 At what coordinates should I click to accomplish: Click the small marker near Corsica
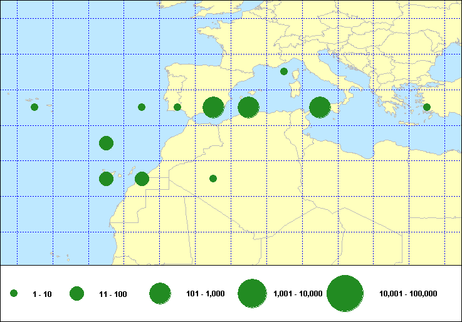coord(284,71)
